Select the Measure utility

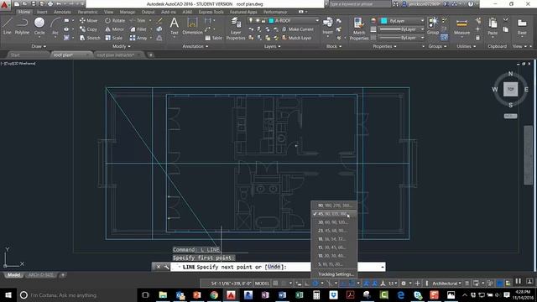pyautogui.click(x=461, y=27)
